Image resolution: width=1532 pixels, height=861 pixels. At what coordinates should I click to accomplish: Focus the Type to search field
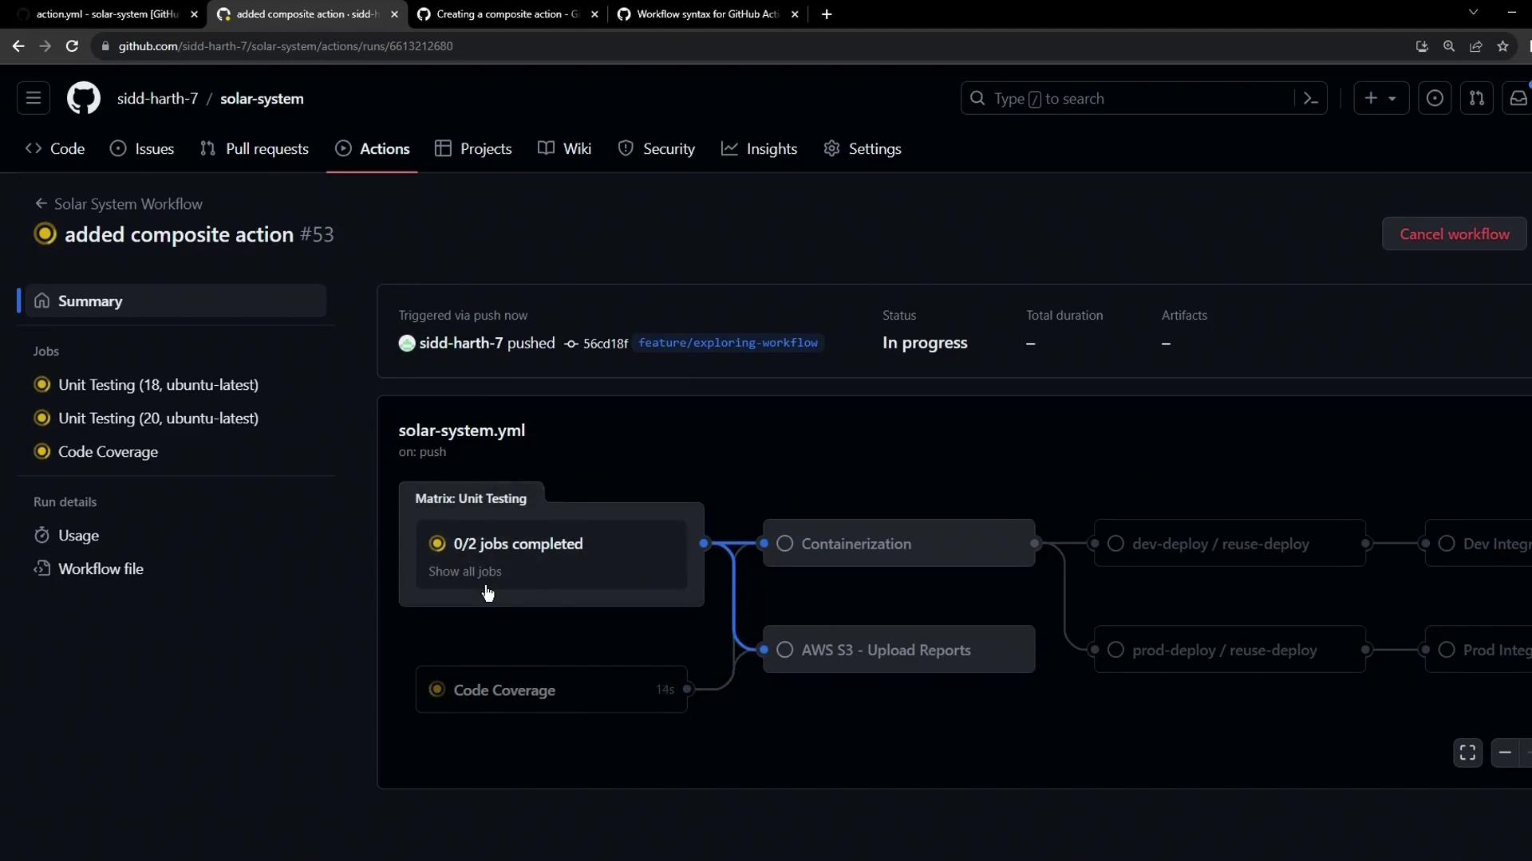tap(1133, 99)
